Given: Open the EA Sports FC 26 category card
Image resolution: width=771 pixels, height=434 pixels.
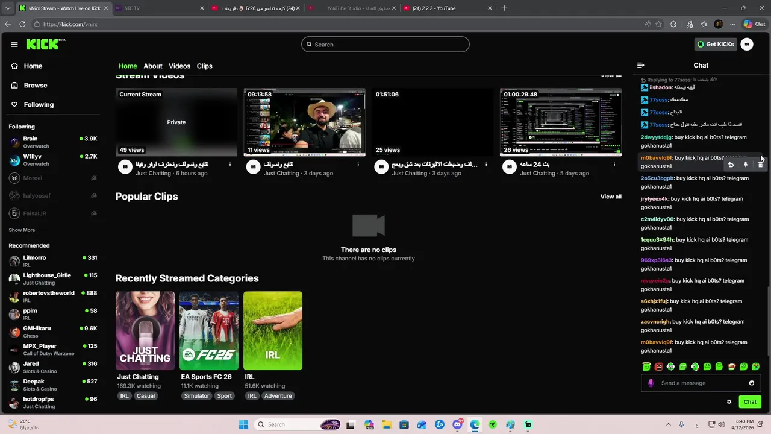Looking at the screenshot, I should [x=209, y=331].
